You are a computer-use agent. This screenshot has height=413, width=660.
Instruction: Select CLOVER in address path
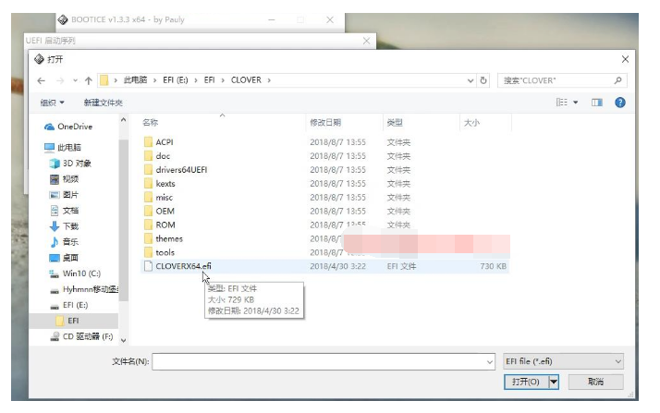point(246,79)
